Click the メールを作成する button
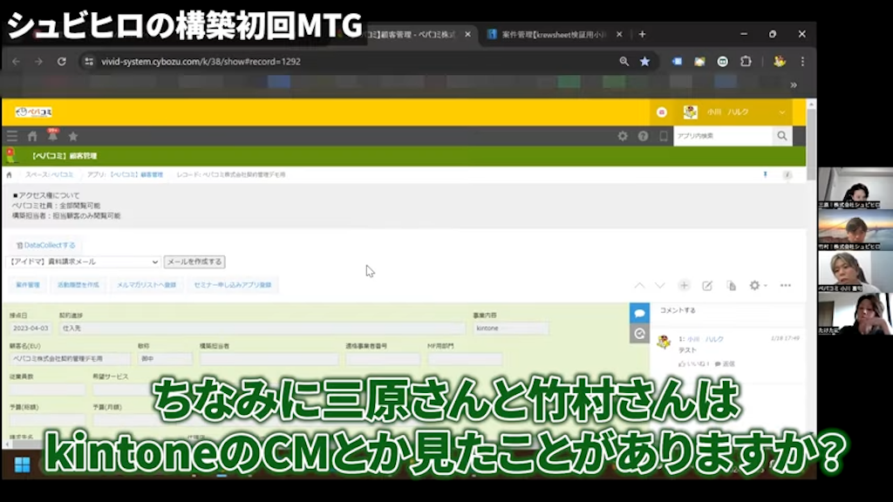 194,261
